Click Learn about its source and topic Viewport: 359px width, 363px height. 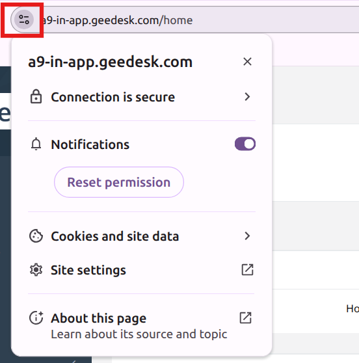click(x=139, y=334)
